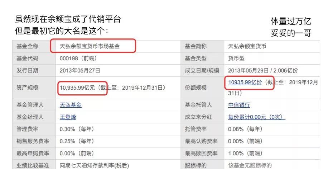328x169 pixels.
Task: Select the redemption fee 1.00%（前端）
Action: (245, 153)
